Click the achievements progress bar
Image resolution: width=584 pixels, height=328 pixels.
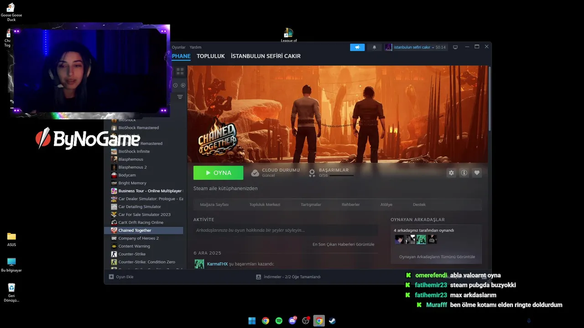coord(341,175)
